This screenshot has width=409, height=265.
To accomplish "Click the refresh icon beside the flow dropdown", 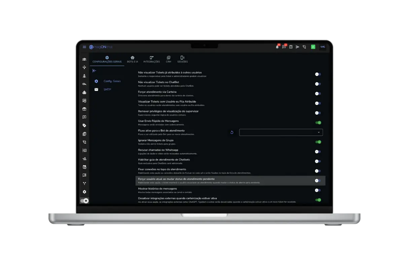I will (232, 132).
